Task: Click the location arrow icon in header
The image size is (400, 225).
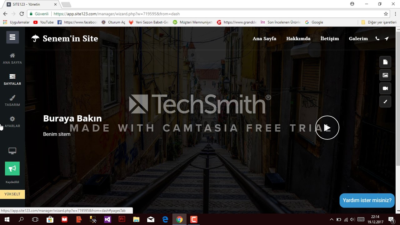Action: 387,38
